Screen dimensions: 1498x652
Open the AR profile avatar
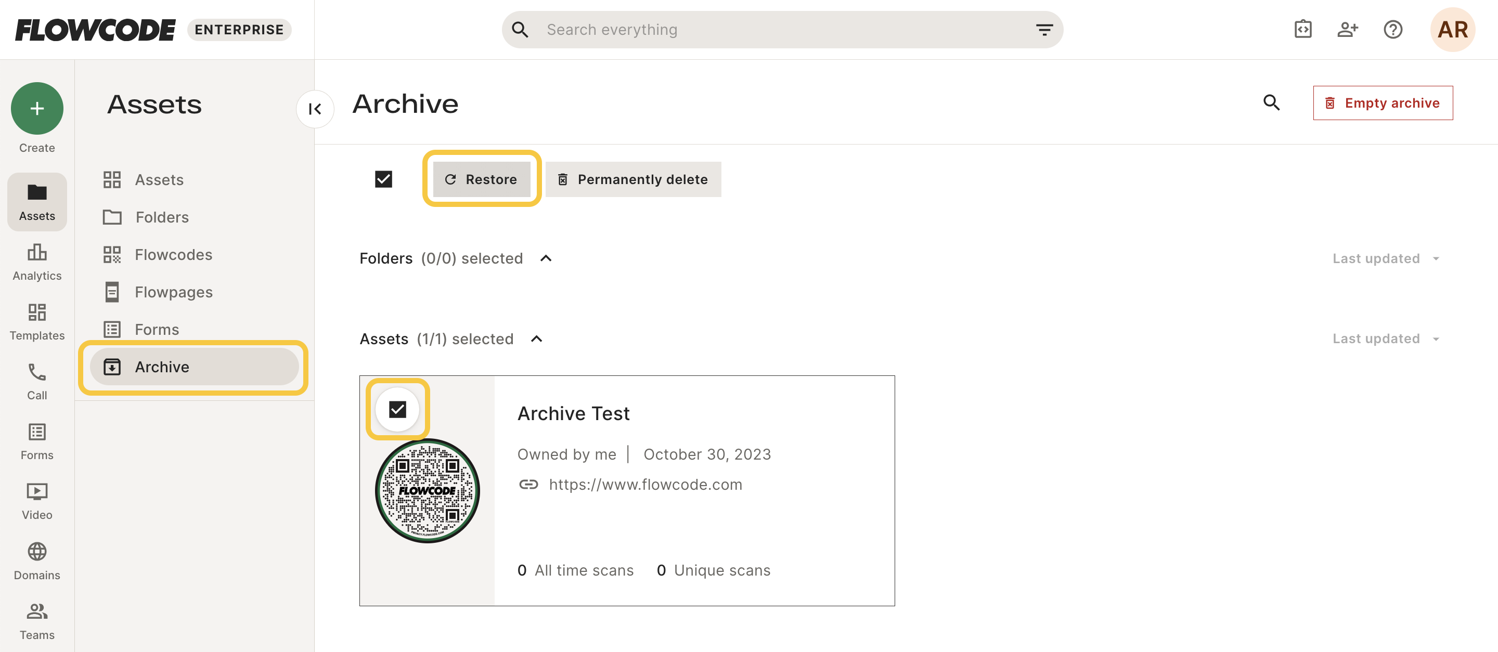click(x=1452, y=30)
